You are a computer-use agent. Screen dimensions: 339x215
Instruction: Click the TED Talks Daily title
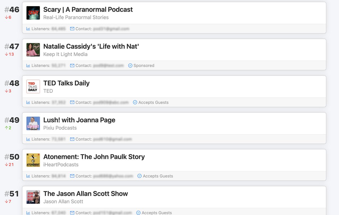pyautogui.click(x=66, y=83)
